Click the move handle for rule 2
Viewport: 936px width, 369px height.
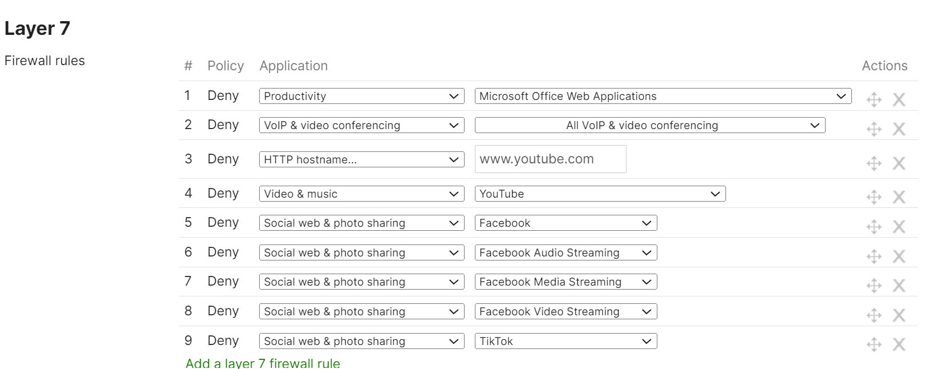(874, 129)
